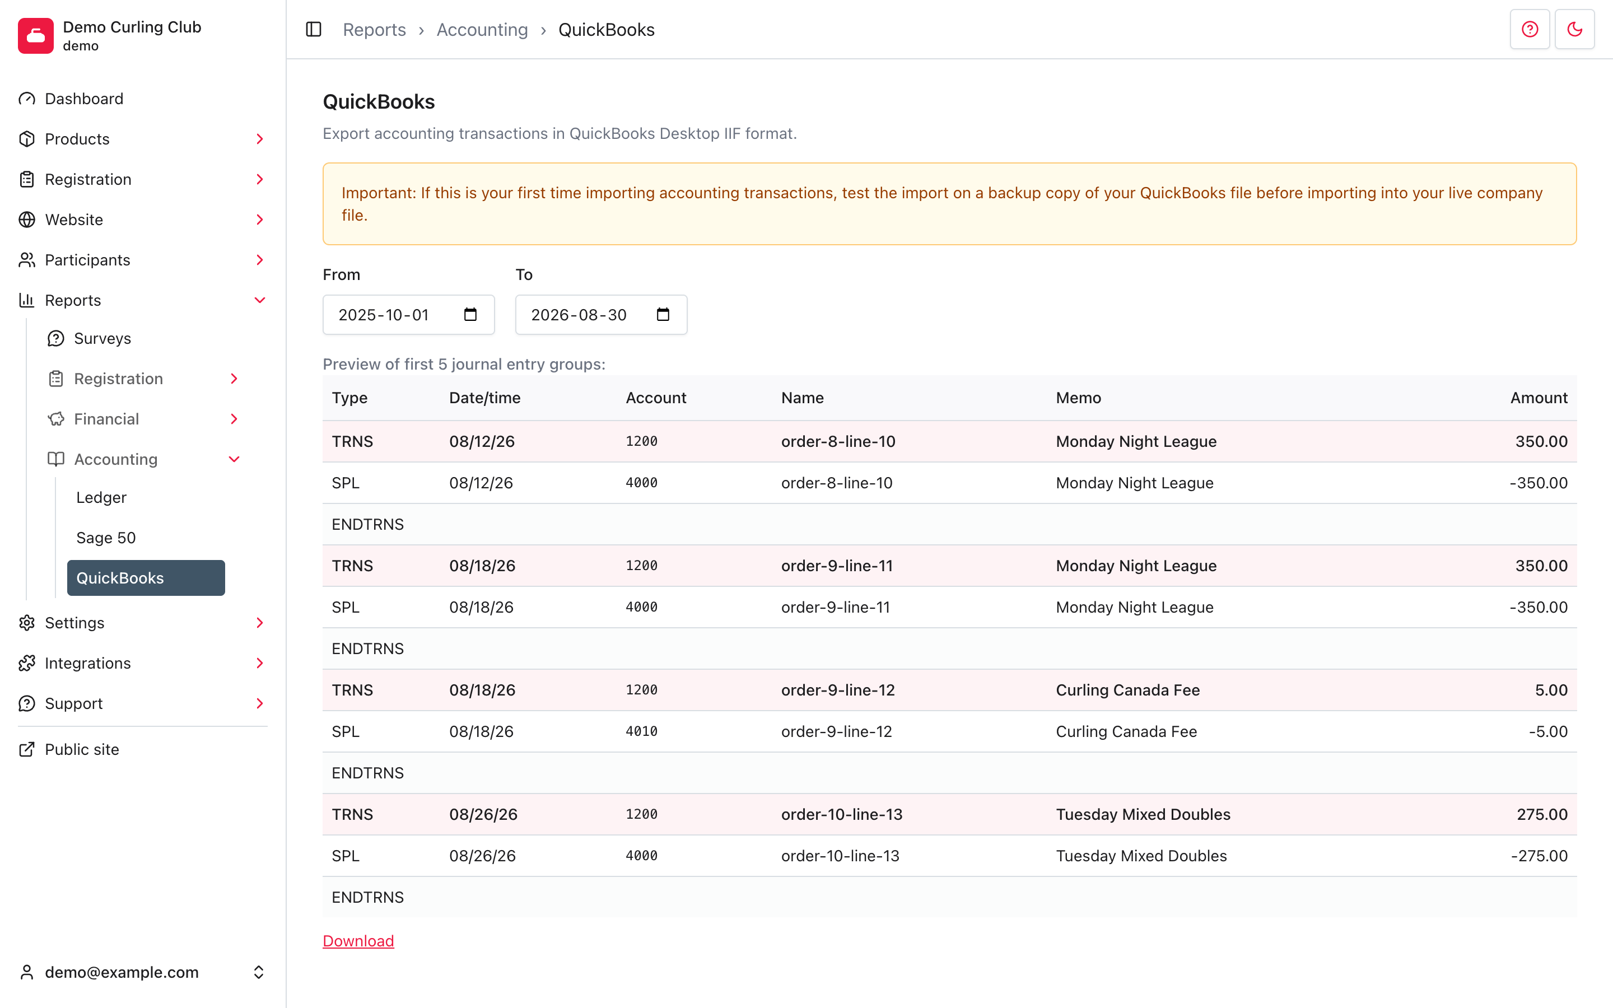Click the Products box icon
1613x1008 pixels.
[27, 139]
